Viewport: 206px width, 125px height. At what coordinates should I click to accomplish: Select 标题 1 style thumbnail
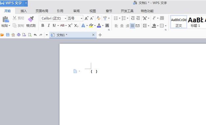pyautogui.click(x=195, y=22)
